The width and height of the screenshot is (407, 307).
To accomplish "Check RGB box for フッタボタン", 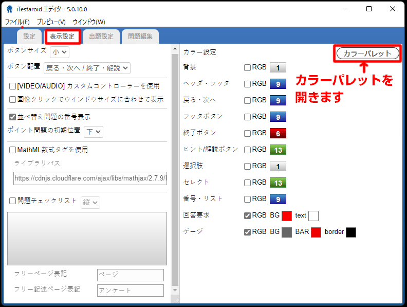I will coord(247,117).
